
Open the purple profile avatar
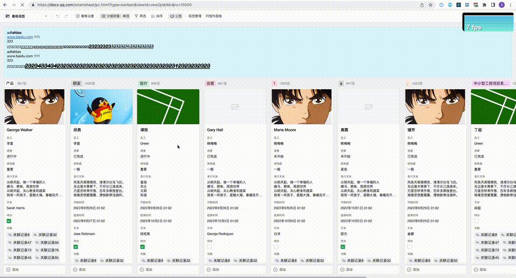(x=501, y=5)
